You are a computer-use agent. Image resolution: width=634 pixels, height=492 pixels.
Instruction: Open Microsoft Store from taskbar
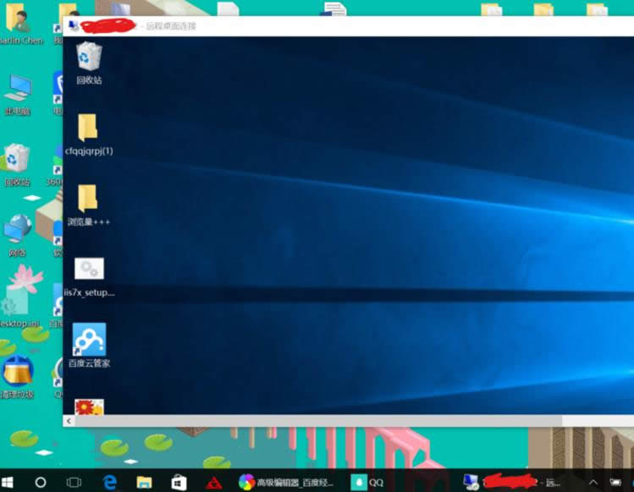[x=179, y=483]
